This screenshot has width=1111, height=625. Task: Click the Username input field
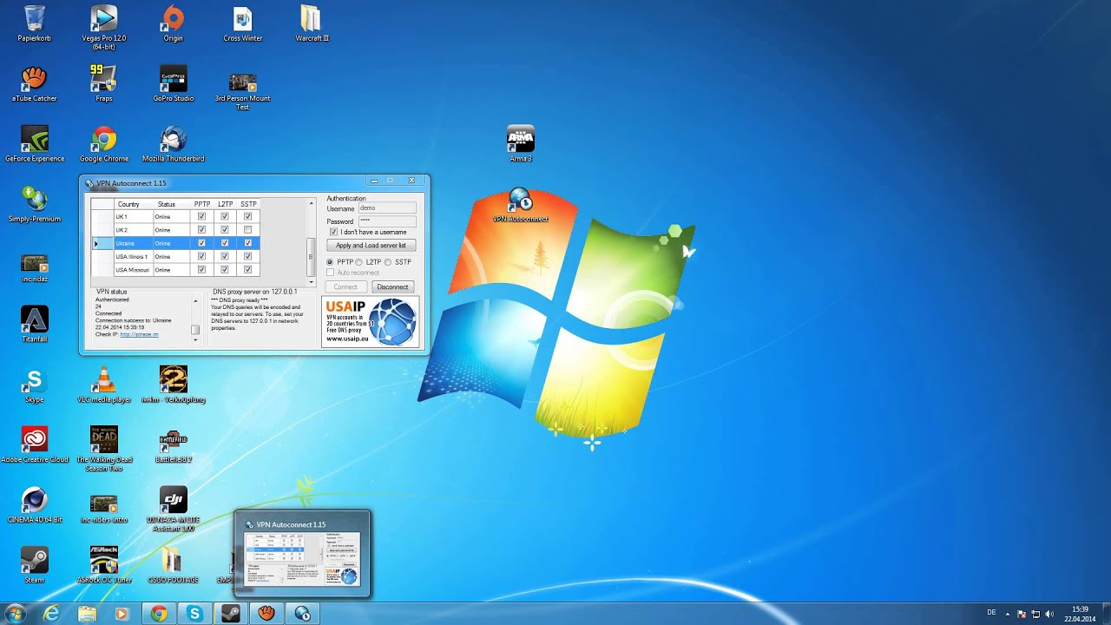(387, 208)
